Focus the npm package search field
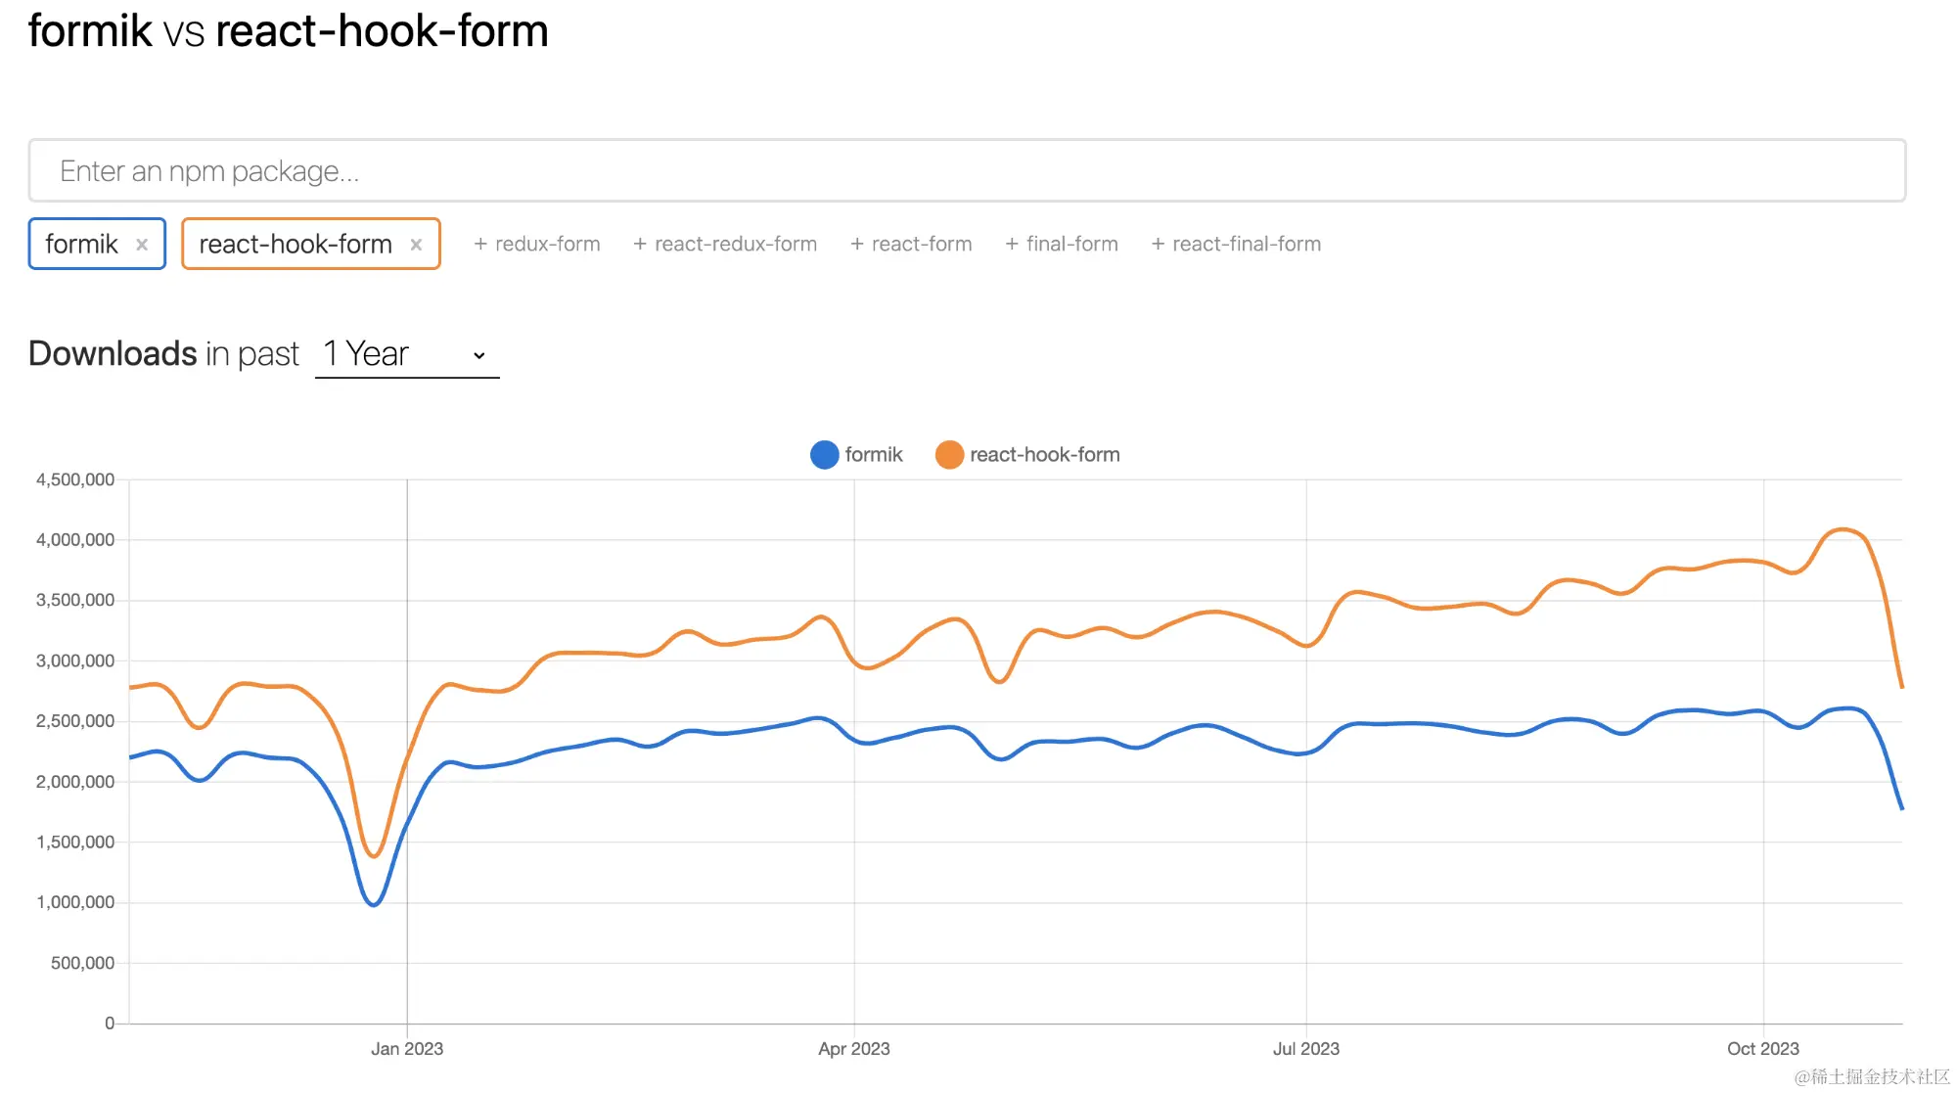The image size is (1957, 1093). (x=967, y=171)
